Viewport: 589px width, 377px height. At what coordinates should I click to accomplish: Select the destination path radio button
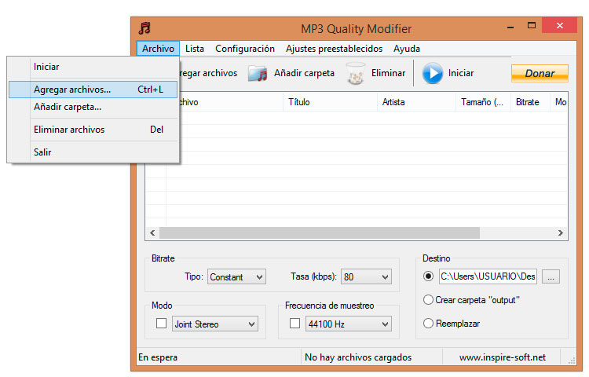pos(428,276)
